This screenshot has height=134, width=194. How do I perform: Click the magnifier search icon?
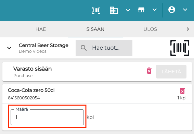point(83,48)
